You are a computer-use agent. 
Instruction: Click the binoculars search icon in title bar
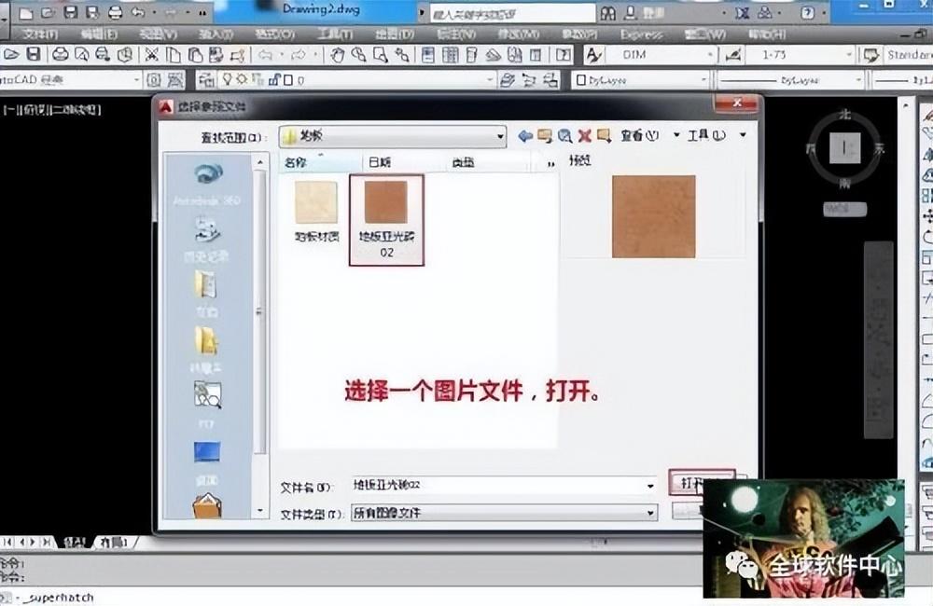coord(608,13)
